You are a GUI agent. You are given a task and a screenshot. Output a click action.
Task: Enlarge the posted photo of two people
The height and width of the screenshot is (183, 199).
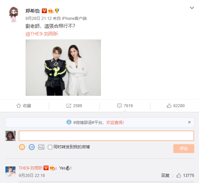pos(63,67)
